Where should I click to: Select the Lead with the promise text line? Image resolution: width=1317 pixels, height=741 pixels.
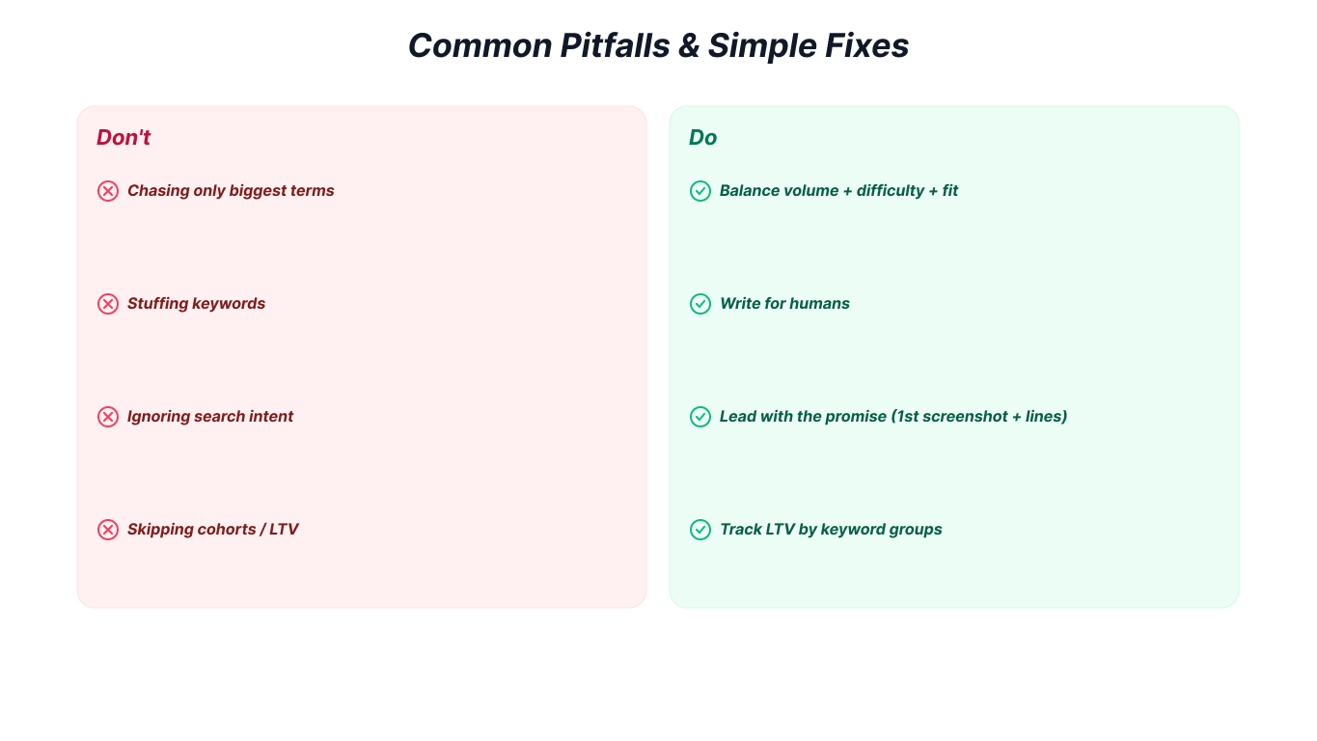(x=892, y=417)
